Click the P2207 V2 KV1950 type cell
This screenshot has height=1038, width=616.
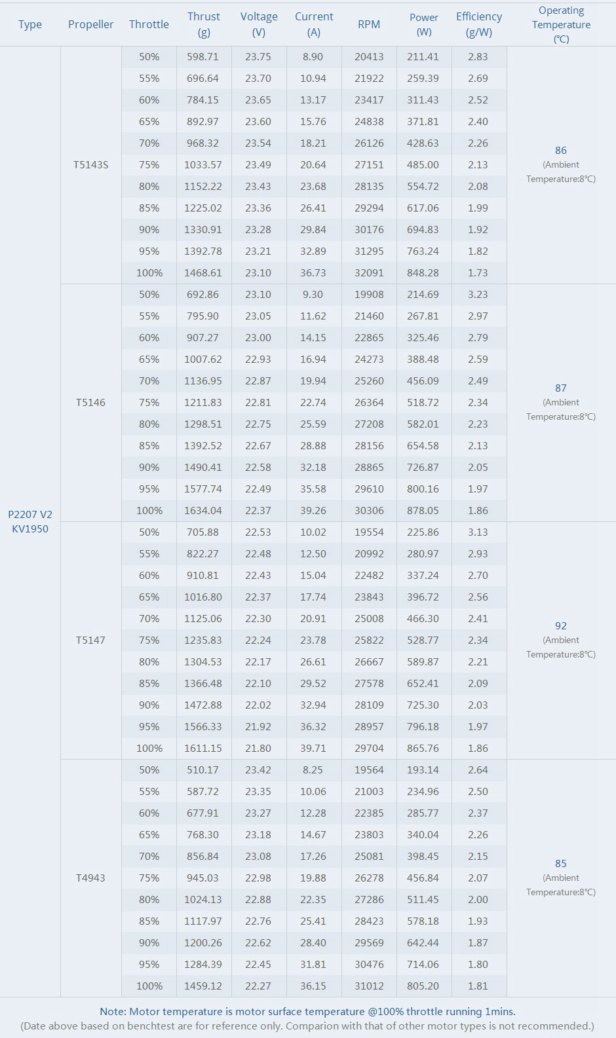(30, 521)
